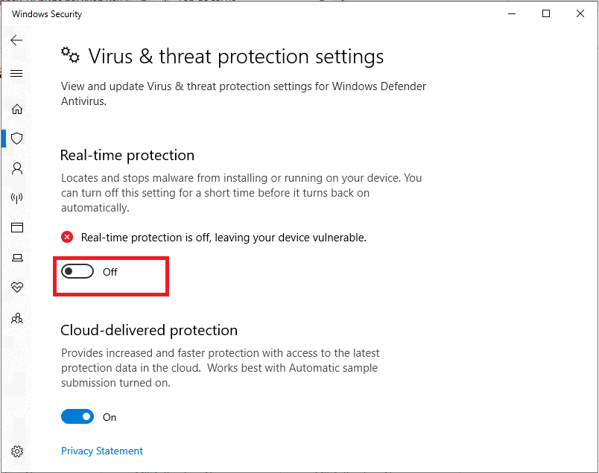Minimize the Windows Security window

[x=512, y=13]
